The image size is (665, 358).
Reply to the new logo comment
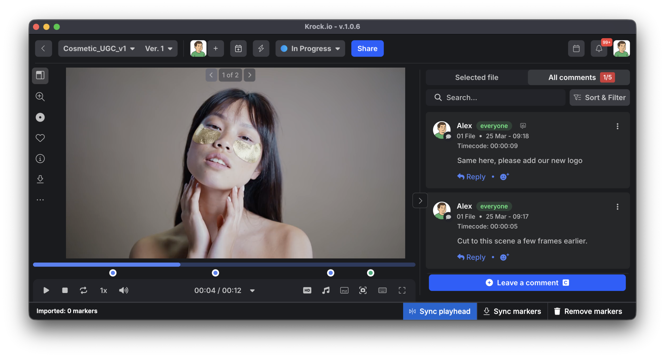tap(471, 177)
